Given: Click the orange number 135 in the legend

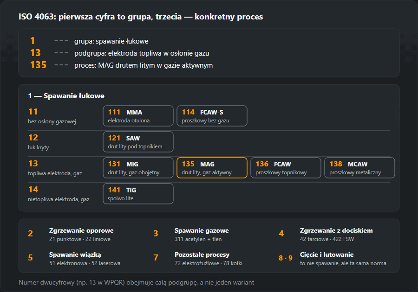Looking at the screenshot, I should tap(39, 65).
